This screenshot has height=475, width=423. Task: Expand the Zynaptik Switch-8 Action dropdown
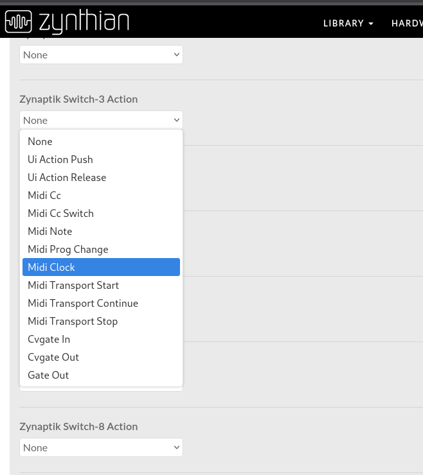pyautogui.click(x=101, y=447)
